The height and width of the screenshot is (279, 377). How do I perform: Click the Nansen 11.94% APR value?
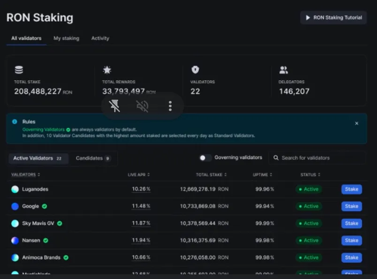pos(141,240)
